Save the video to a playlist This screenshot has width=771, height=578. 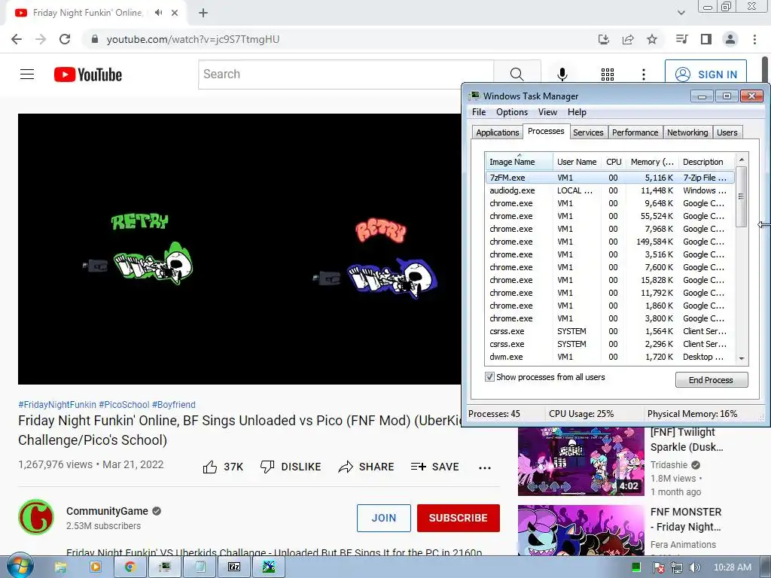point(434,467)
